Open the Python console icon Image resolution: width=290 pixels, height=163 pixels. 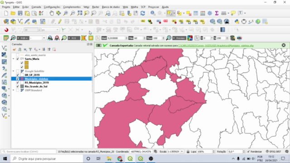pos(237,21)
